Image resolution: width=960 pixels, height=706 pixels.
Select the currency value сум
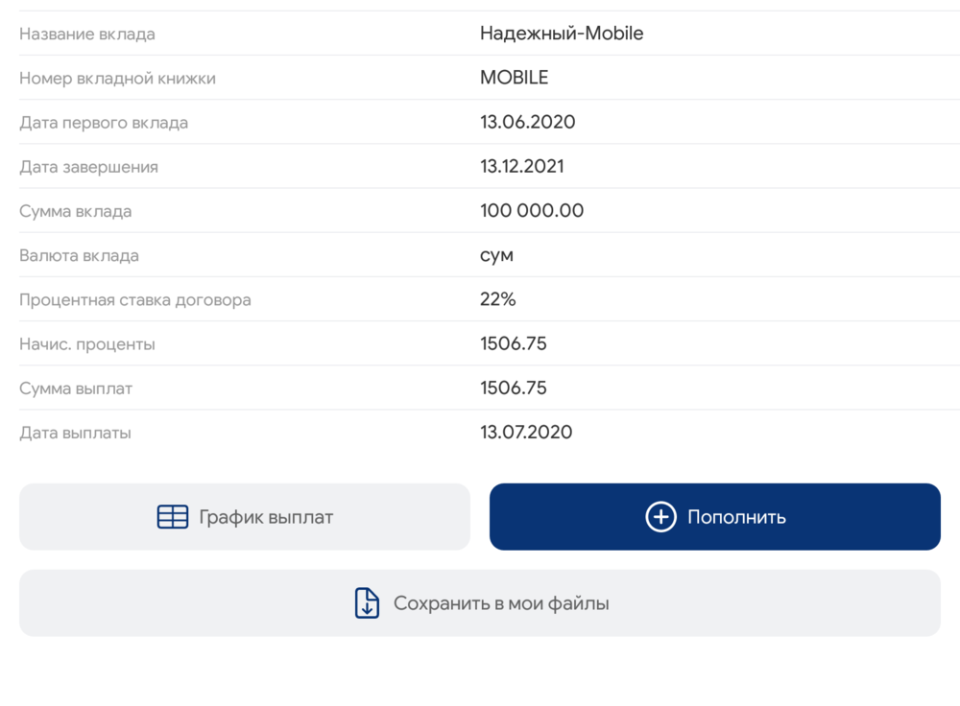(496, 256)
